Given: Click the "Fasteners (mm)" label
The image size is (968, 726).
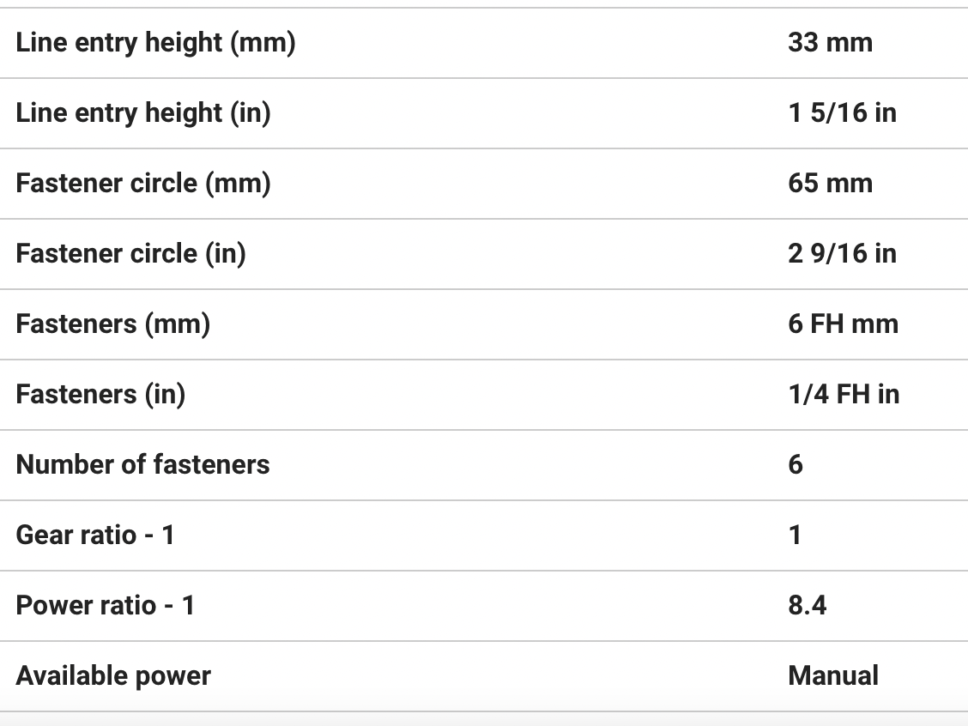Looking at the screenshot, I should 113,324.
